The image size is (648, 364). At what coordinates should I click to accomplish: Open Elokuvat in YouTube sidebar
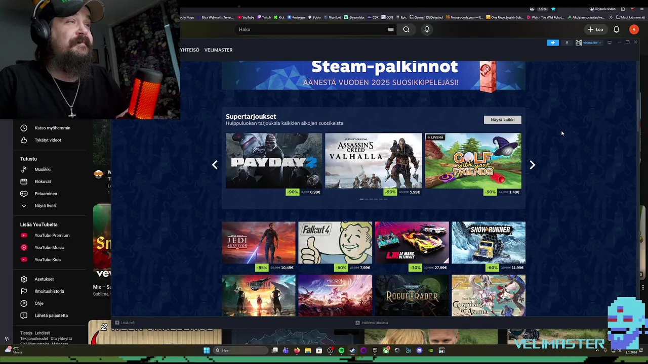point(50,181)
